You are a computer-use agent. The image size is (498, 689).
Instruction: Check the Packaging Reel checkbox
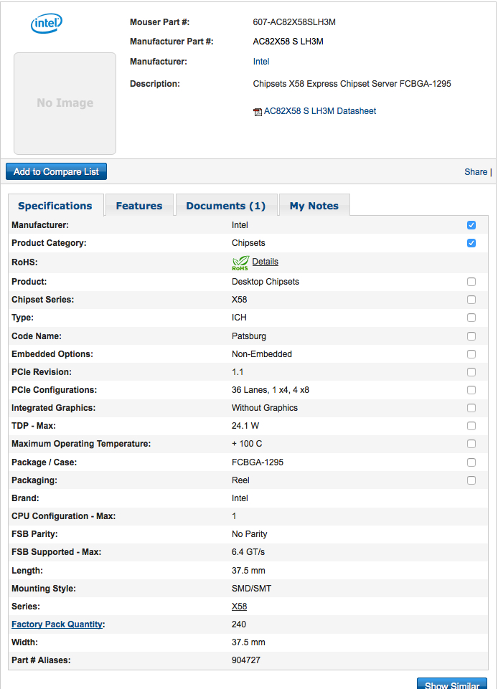(471, 480)
